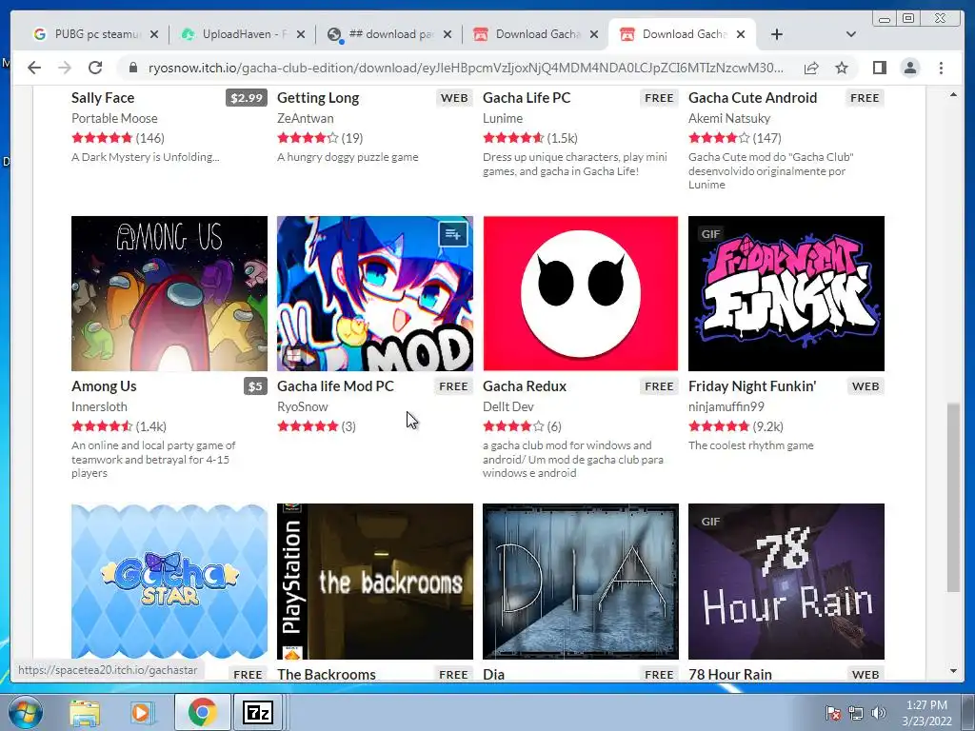This screenshot has width=975, height=731.
Task: Open the Windows Start menu
Action: click(25, 712)
